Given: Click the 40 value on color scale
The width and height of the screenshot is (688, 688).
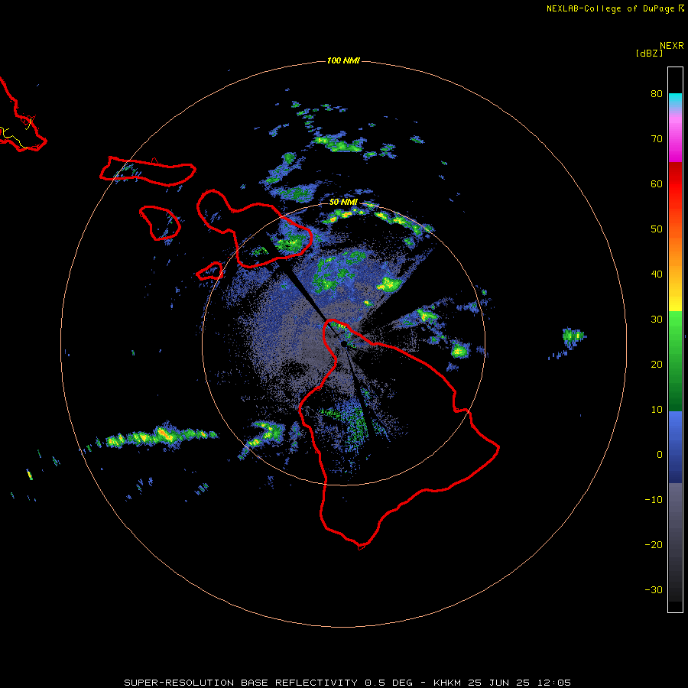Looking at the screenshot, I should click(657, 274).
